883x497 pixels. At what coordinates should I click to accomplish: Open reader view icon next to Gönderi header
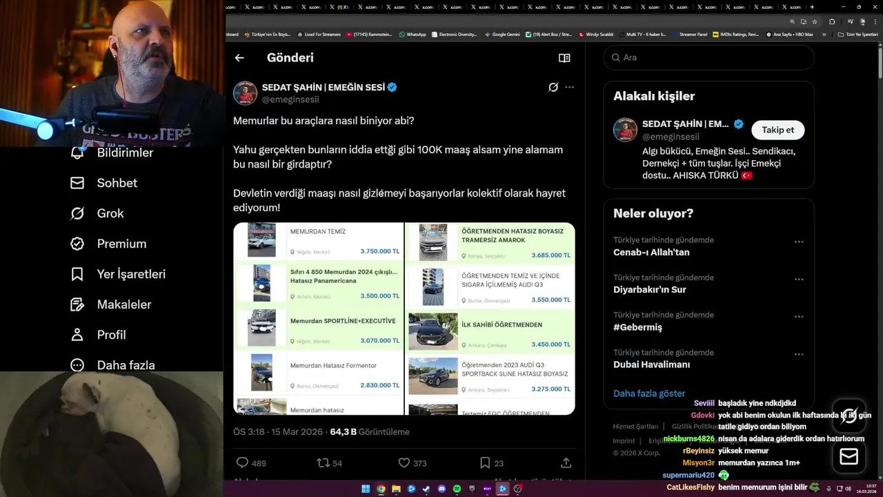tap(564, 58)
